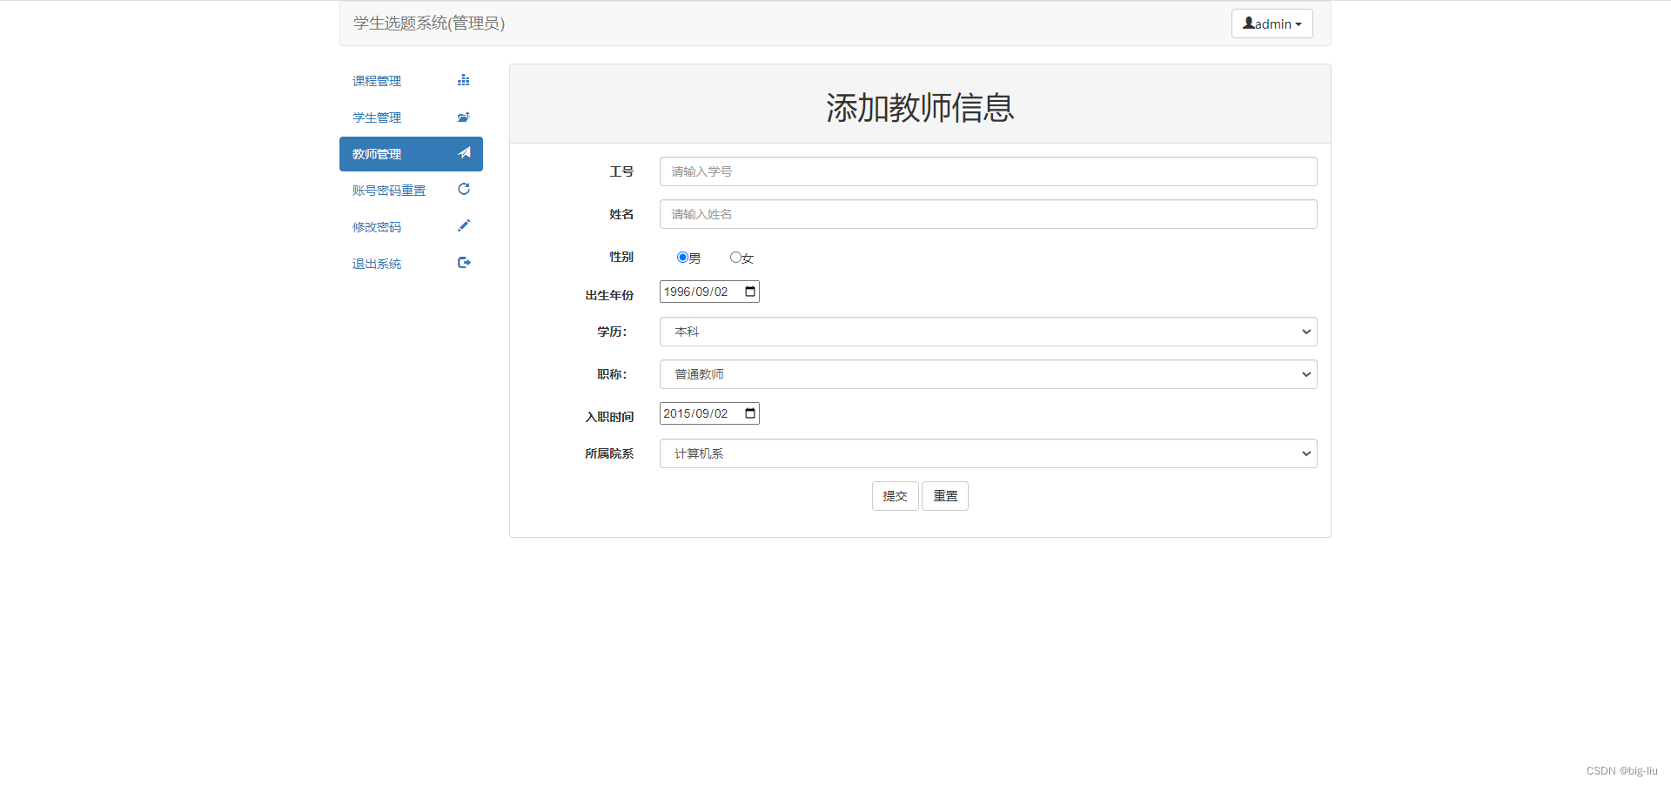Select the active 教师管理 sidebar item
Viewport: 1671px width, 785px height.
[x=411, y=154]
